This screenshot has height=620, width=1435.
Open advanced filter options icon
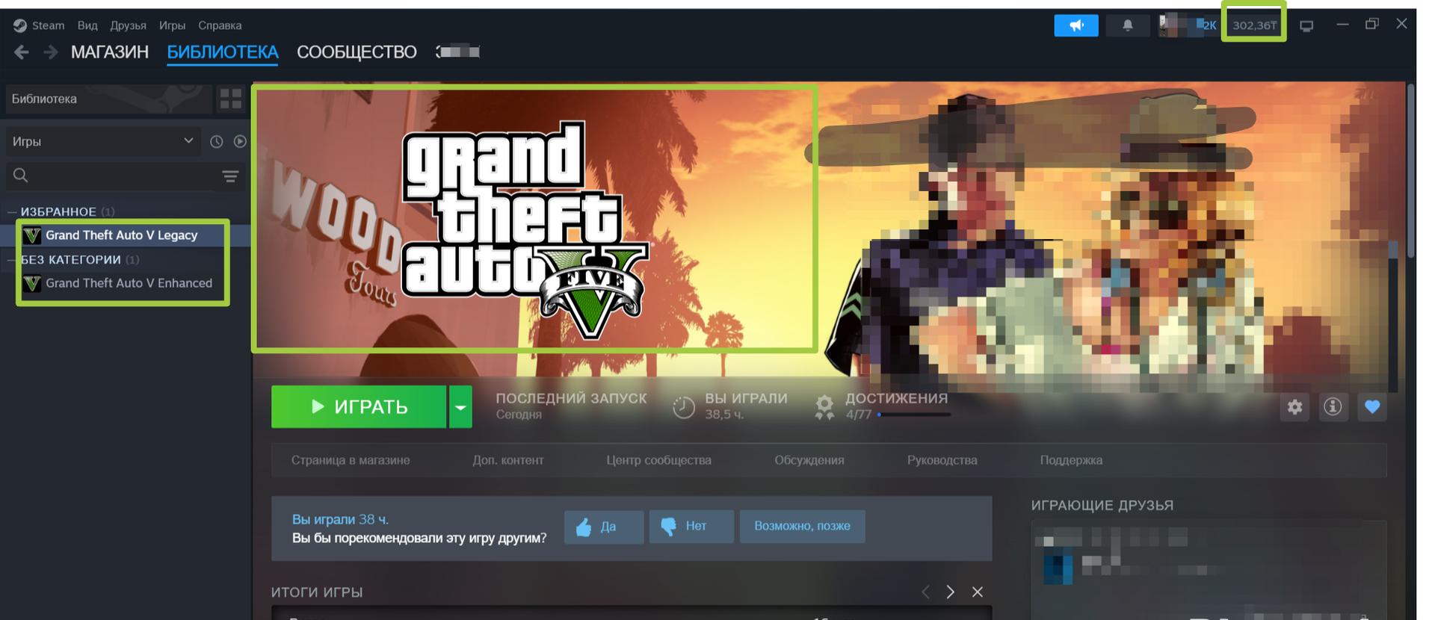coord(230,176)
